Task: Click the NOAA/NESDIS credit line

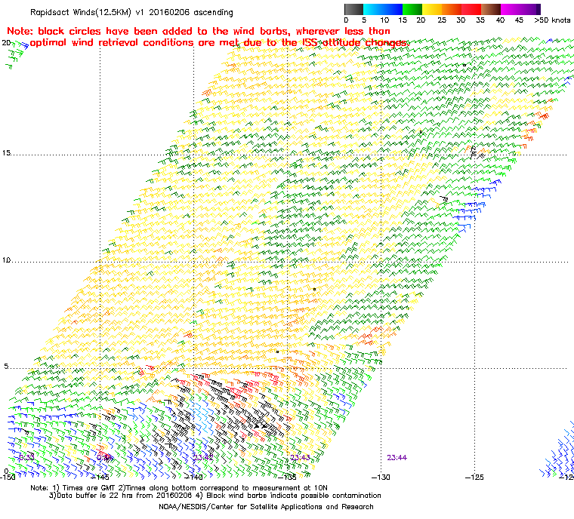Action: click(266, 507)
